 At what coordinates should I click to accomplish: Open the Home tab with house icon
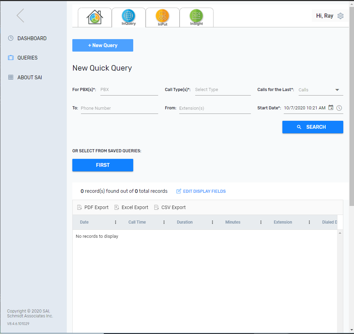(x=95, y=17)
